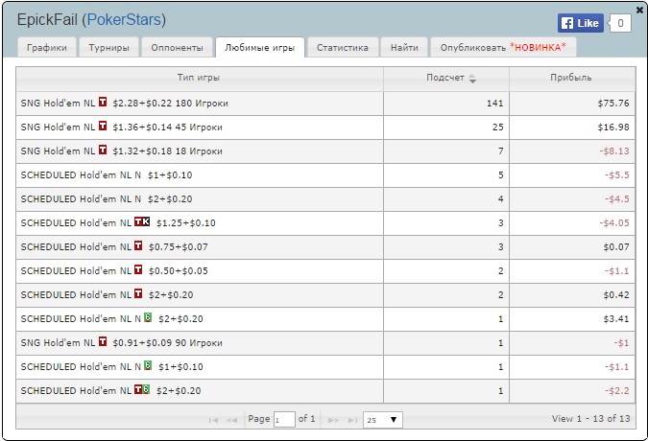Switch to the Турниры tab

(109, 47)
